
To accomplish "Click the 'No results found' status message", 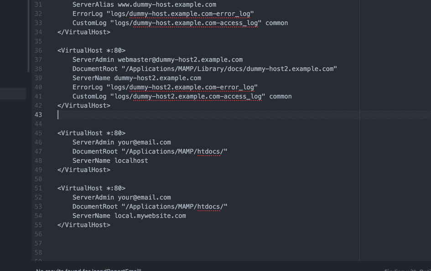I will tap(89, 270).
